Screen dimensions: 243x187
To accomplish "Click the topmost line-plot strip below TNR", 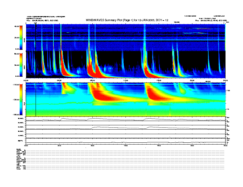I will click(126, 119).
